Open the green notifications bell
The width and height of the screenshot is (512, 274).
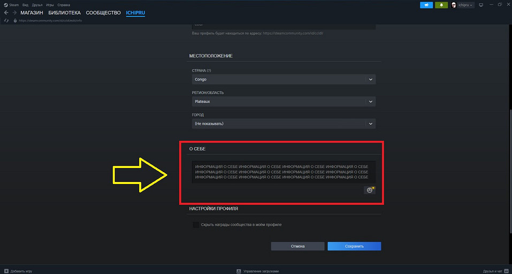pyautogui.click(x=442, y=5)
